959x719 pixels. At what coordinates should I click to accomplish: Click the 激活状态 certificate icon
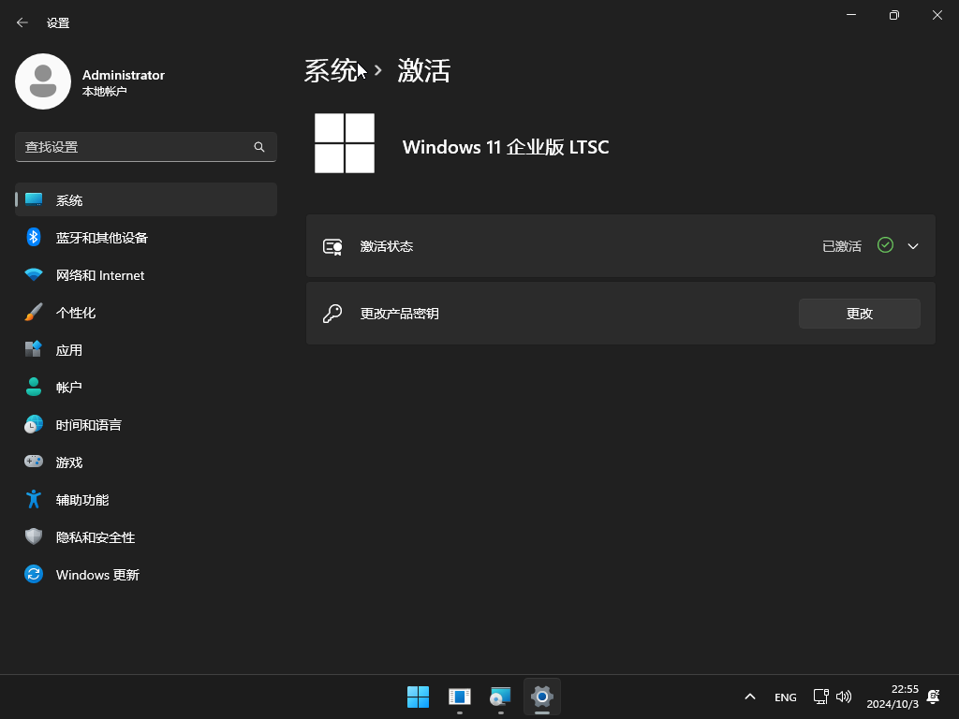[x=332, y=246]
